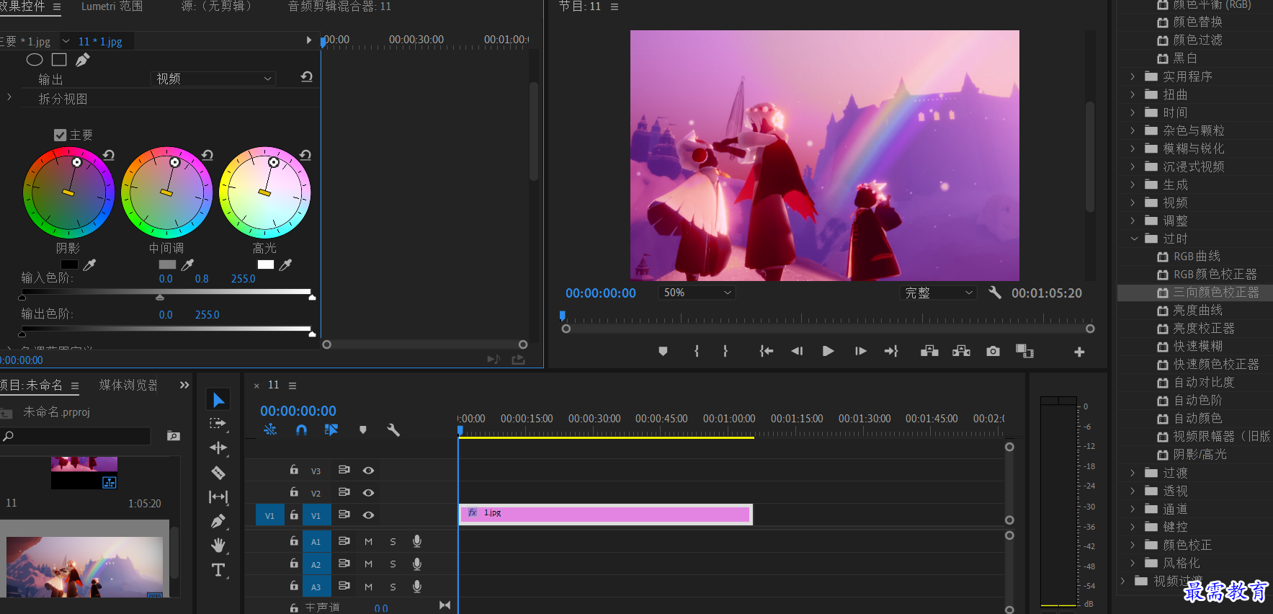Solo track A2
Screen dimensions: 1273x614
pyautogui.click(x=393, y=564)
